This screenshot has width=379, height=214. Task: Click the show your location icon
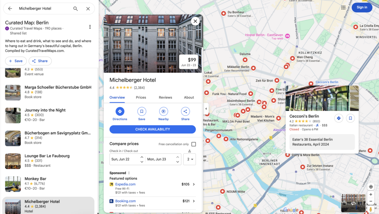click(x=371, y=187)
